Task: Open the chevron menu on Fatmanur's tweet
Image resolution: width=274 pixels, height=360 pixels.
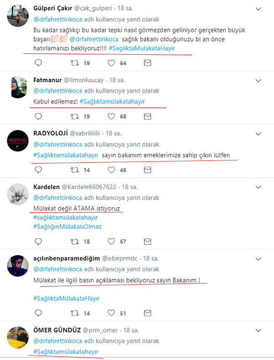Action: coord(258,81)
